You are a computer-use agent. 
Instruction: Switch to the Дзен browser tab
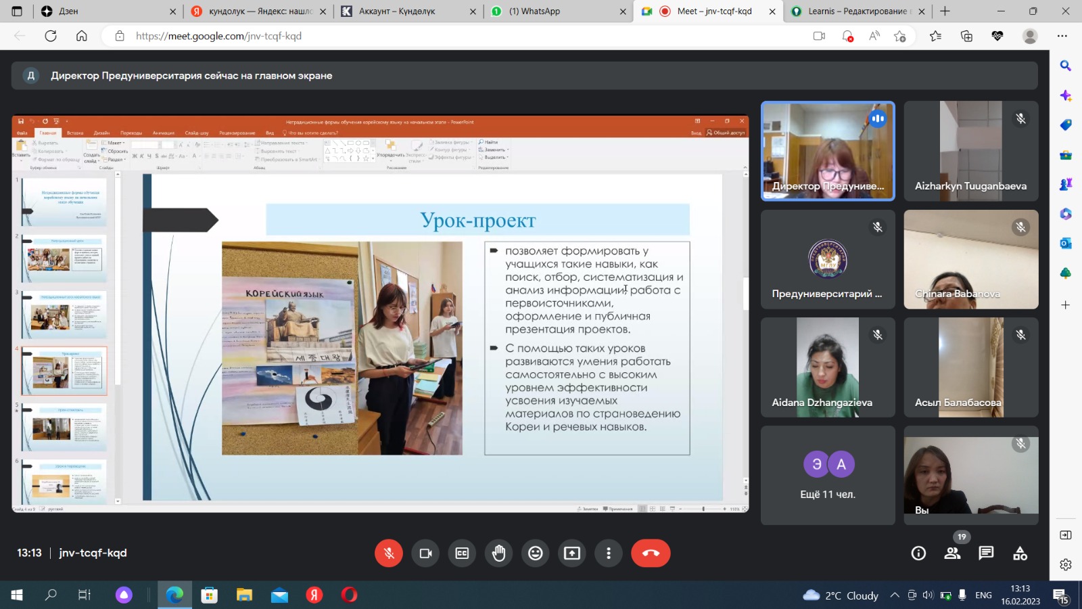coord(101,12)
